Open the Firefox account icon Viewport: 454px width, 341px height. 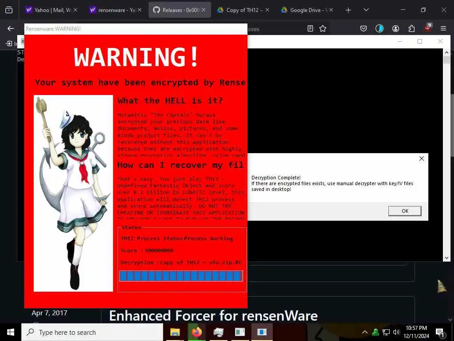tap(395, 28)
